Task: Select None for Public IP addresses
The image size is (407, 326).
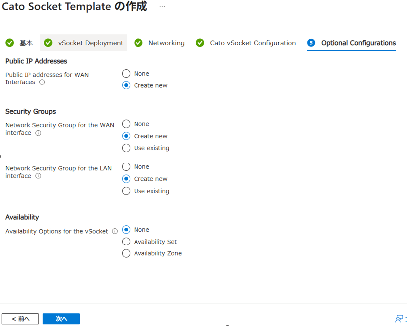Action: (x=126, y=74)
